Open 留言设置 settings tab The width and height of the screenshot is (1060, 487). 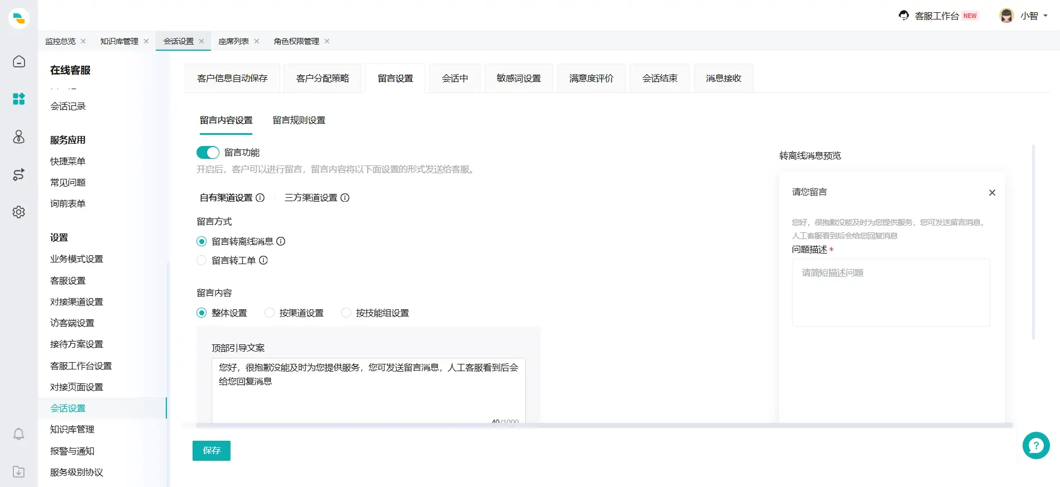tap(395, 79)
